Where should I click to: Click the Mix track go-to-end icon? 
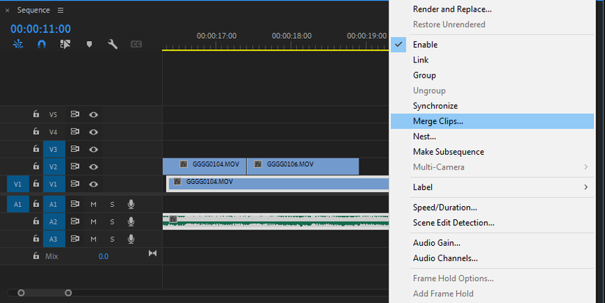point(153,253)
